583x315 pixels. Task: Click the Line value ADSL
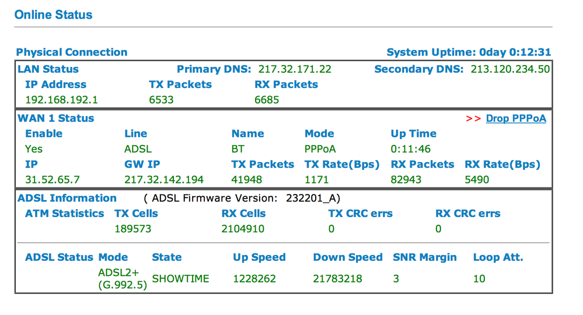pyautogui.click(x=138, y=149)
